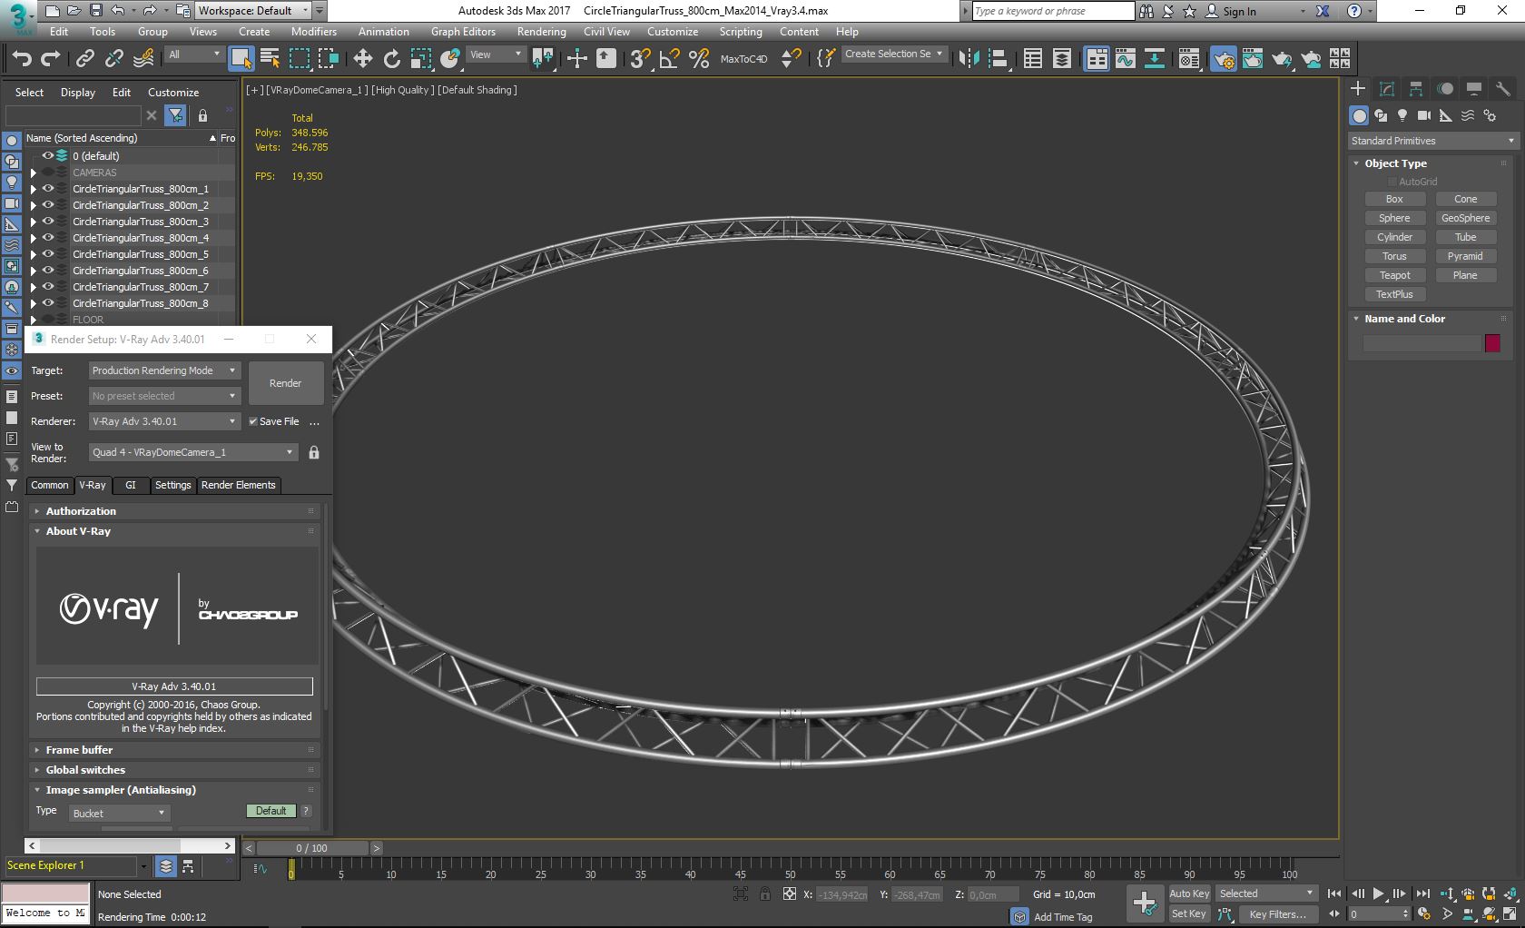Create a Teapot primitive button
The height and width of the screenshot is (928, 1525).
1394,275
